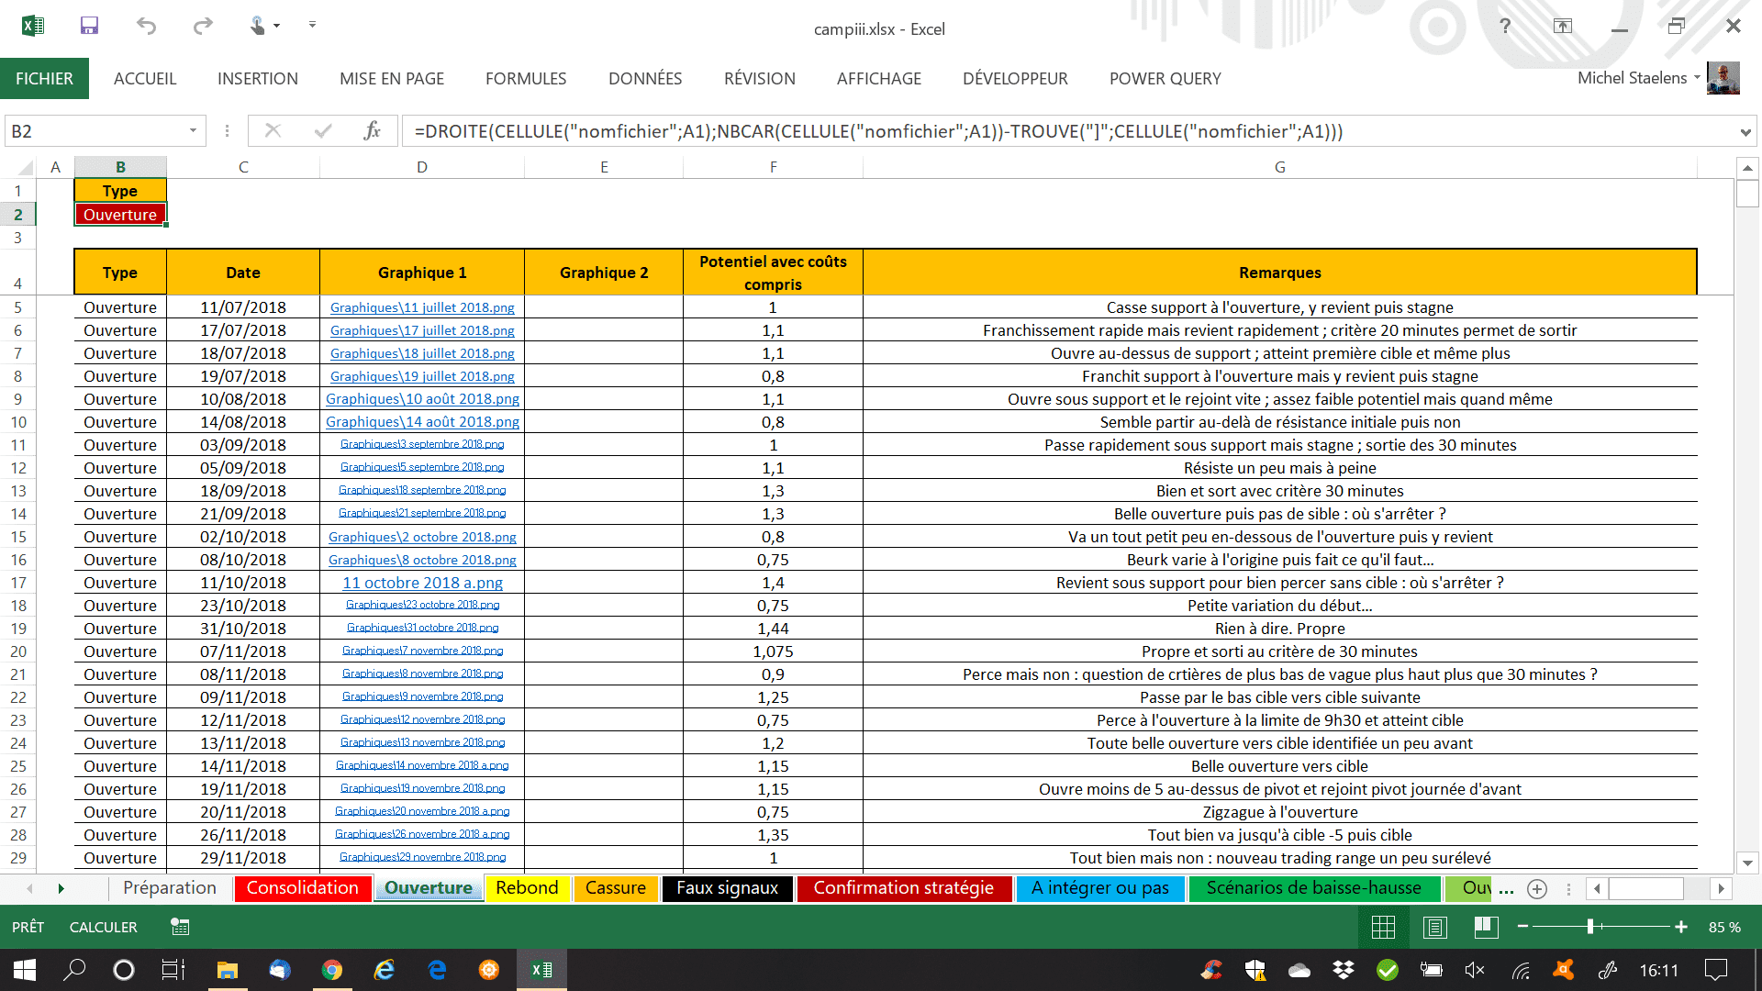Open the FORMULES ribbon tab
This screenshot has width=1762, height=991.
tap(526, 79)
